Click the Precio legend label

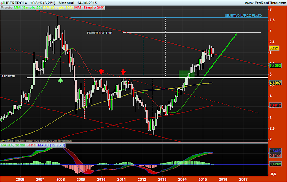pos(7,8)
